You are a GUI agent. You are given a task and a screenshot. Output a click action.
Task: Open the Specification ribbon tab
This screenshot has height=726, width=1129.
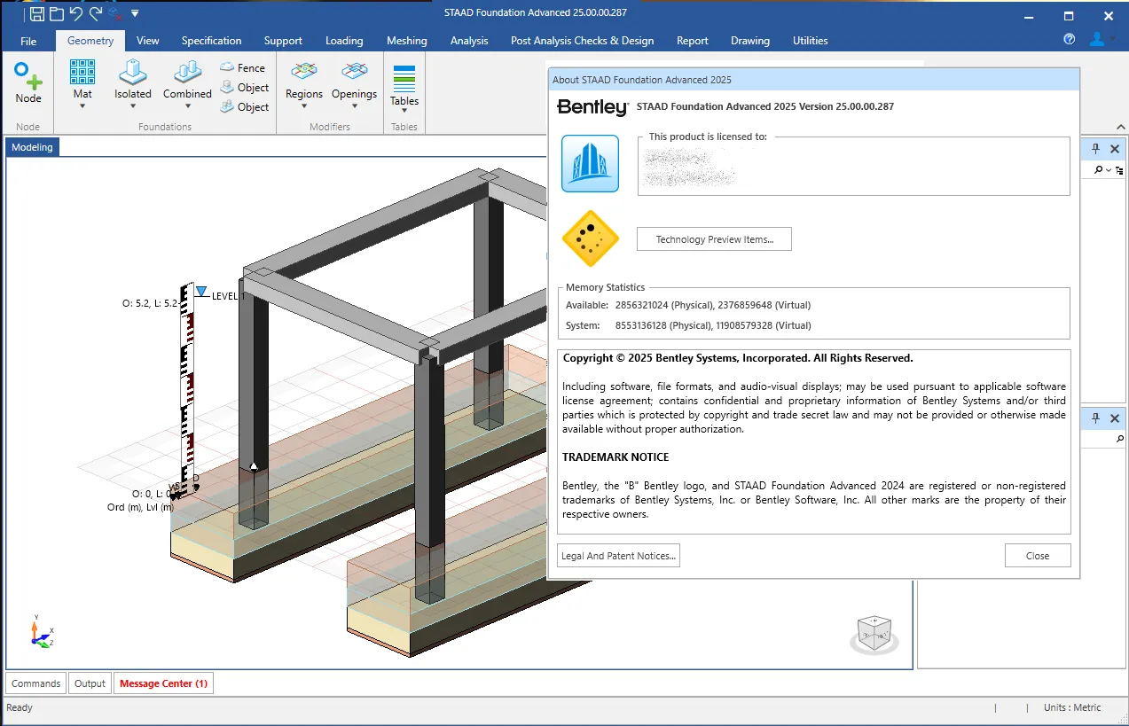(211, 41)
